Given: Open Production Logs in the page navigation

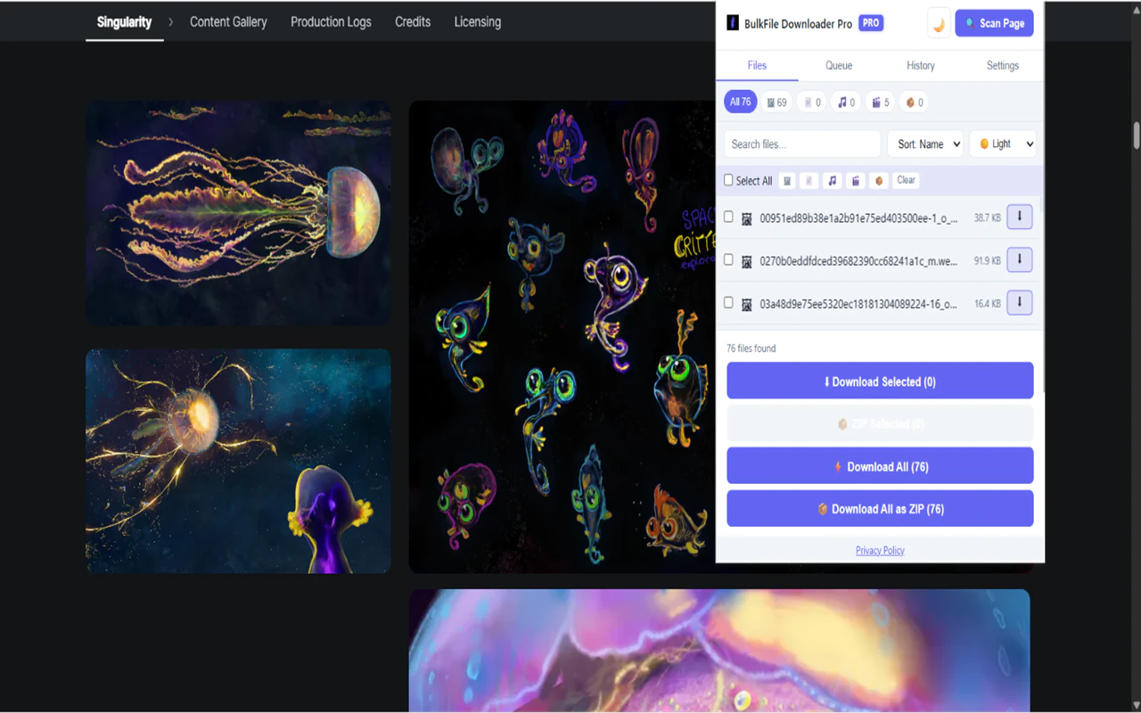Looking at the screenshot, I should click(331, 21).
